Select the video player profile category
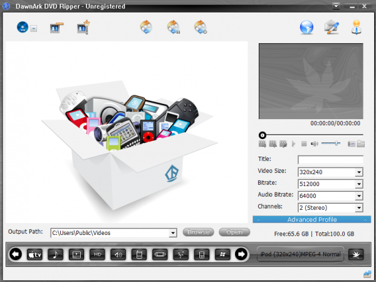The image size is (376, 282). (76, 254)
